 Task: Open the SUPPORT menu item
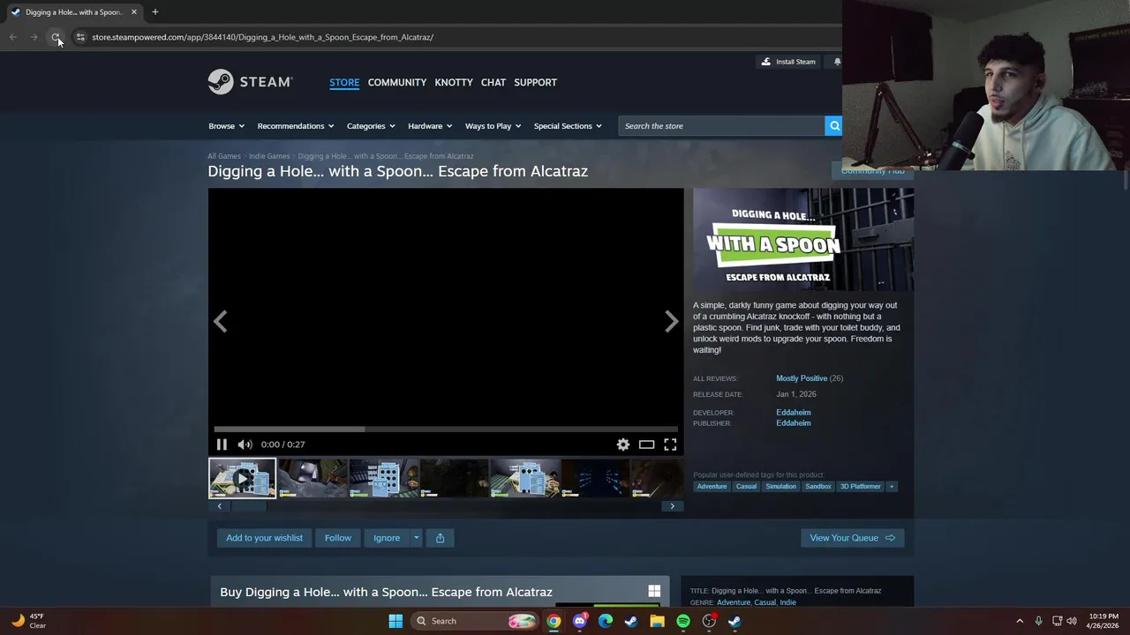point(535,82)
